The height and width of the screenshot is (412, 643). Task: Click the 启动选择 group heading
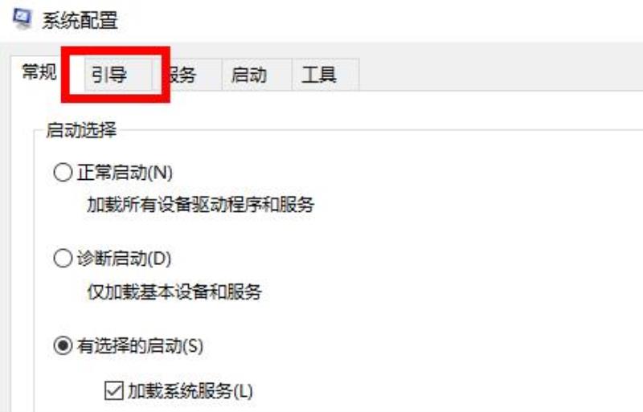point(81,130)
